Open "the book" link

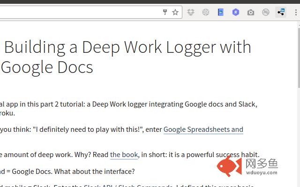(x=124, y=154)
